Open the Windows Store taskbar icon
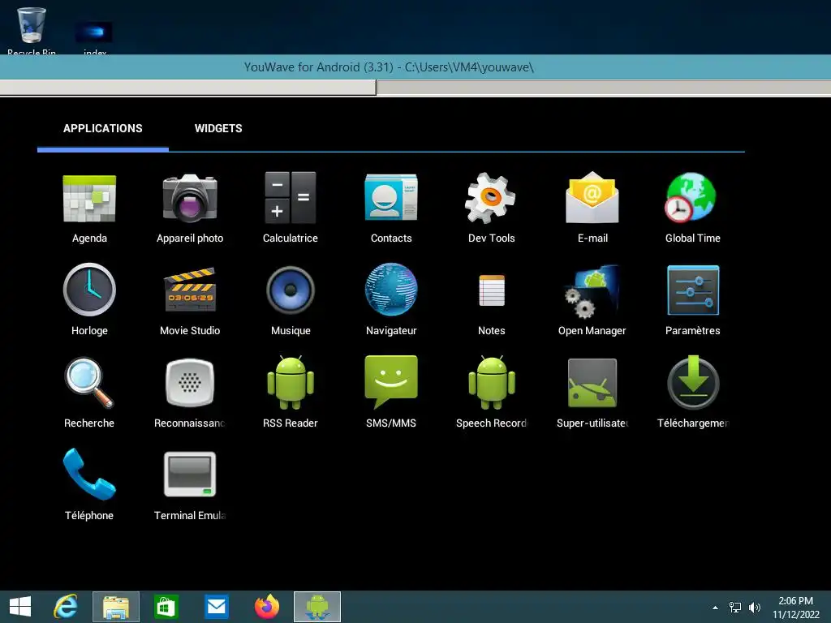The image size is (831, 623). [x=166, y=607]
